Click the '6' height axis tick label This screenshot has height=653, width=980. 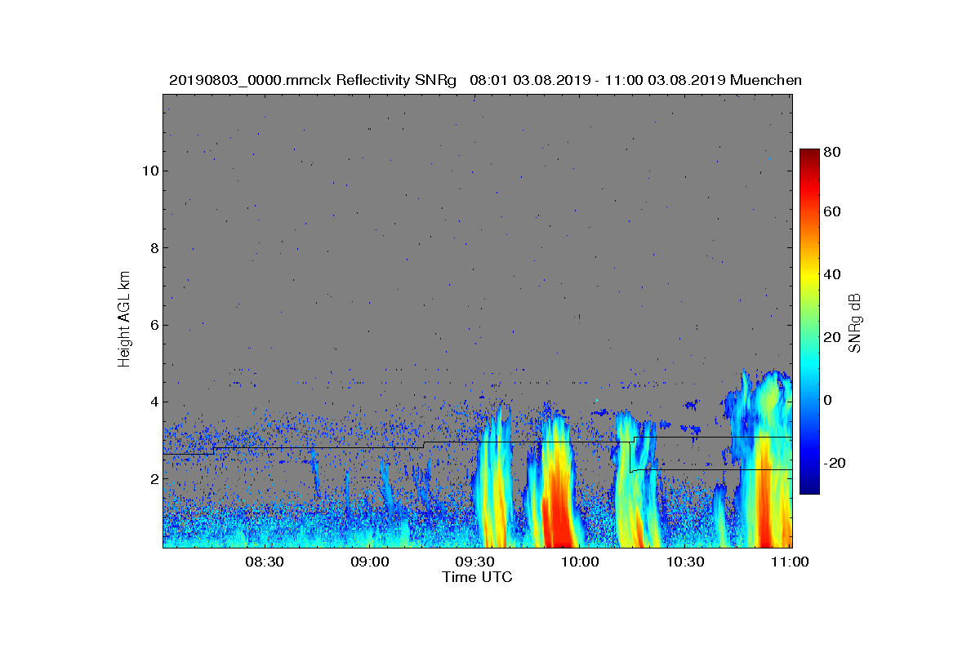coord(153,325)
